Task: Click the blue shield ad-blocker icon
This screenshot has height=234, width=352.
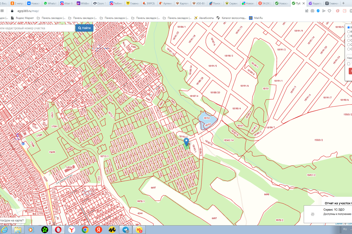Action: click(318, 11)
